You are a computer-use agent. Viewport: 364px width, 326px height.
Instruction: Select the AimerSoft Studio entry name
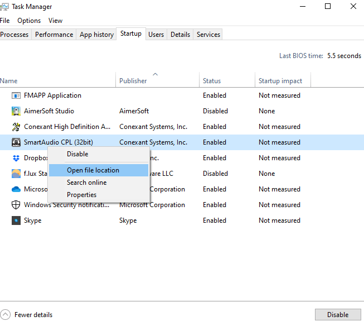(x=49, y=111)
